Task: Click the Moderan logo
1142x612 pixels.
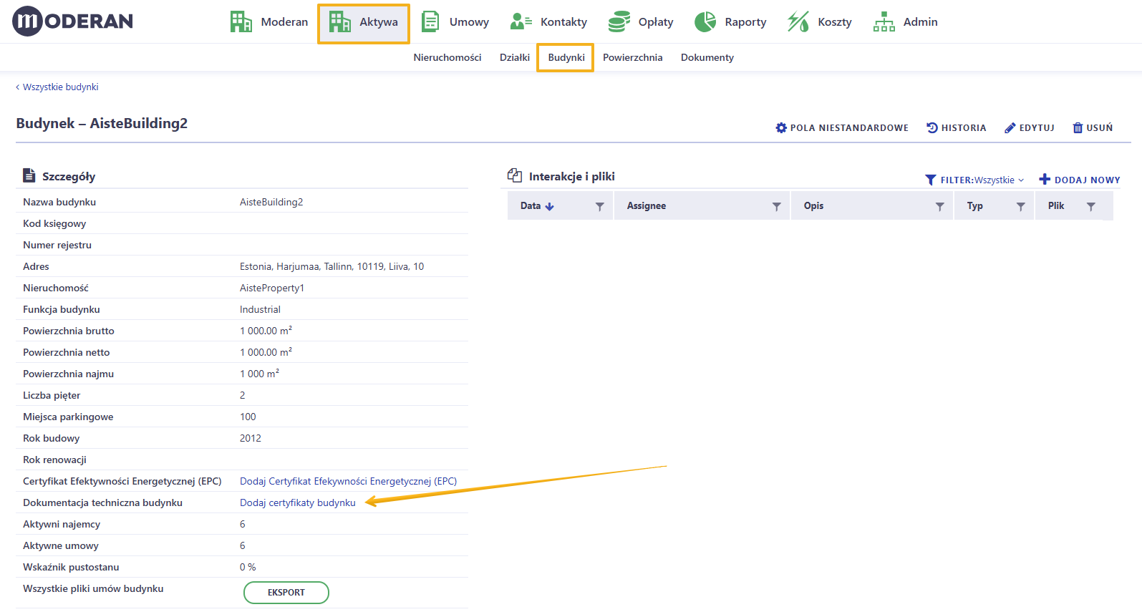Action: tap(72, 21)
